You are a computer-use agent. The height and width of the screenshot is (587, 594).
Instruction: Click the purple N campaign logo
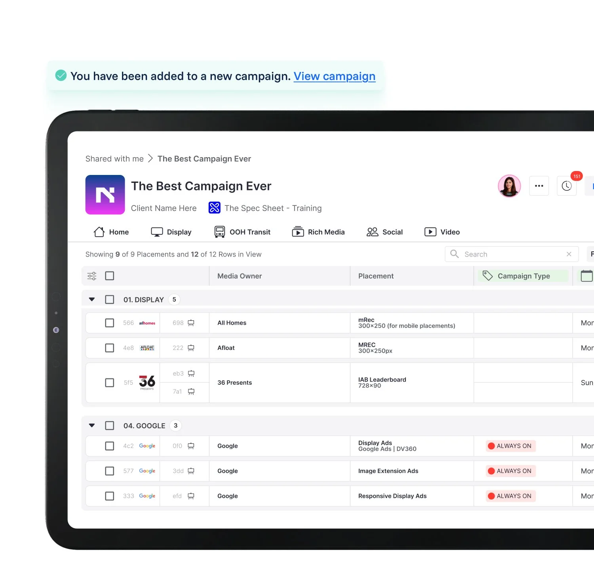(x=105, y=195)
